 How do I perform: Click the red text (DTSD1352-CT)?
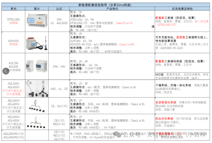167,25
